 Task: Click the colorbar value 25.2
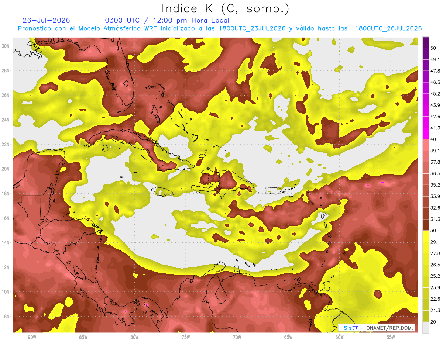pos(435,276)
